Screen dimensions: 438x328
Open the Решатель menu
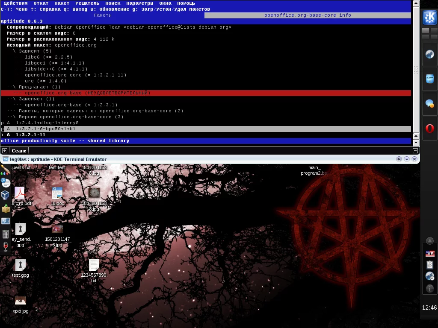(x=87, y=3)
